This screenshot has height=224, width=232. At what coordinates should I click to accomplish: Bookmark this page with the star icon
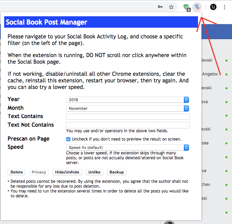coord(171,7)
